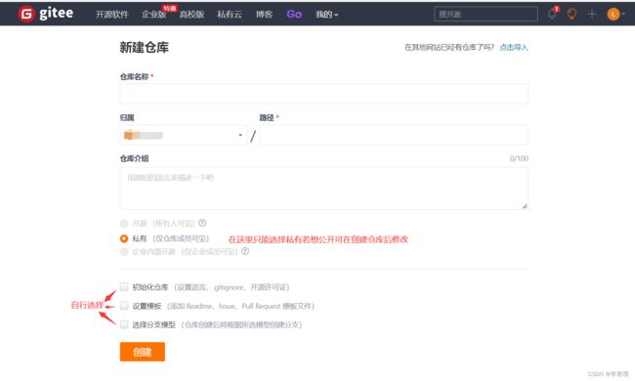Follow the 点击导入 import link
635x381 pixels.
514,47
